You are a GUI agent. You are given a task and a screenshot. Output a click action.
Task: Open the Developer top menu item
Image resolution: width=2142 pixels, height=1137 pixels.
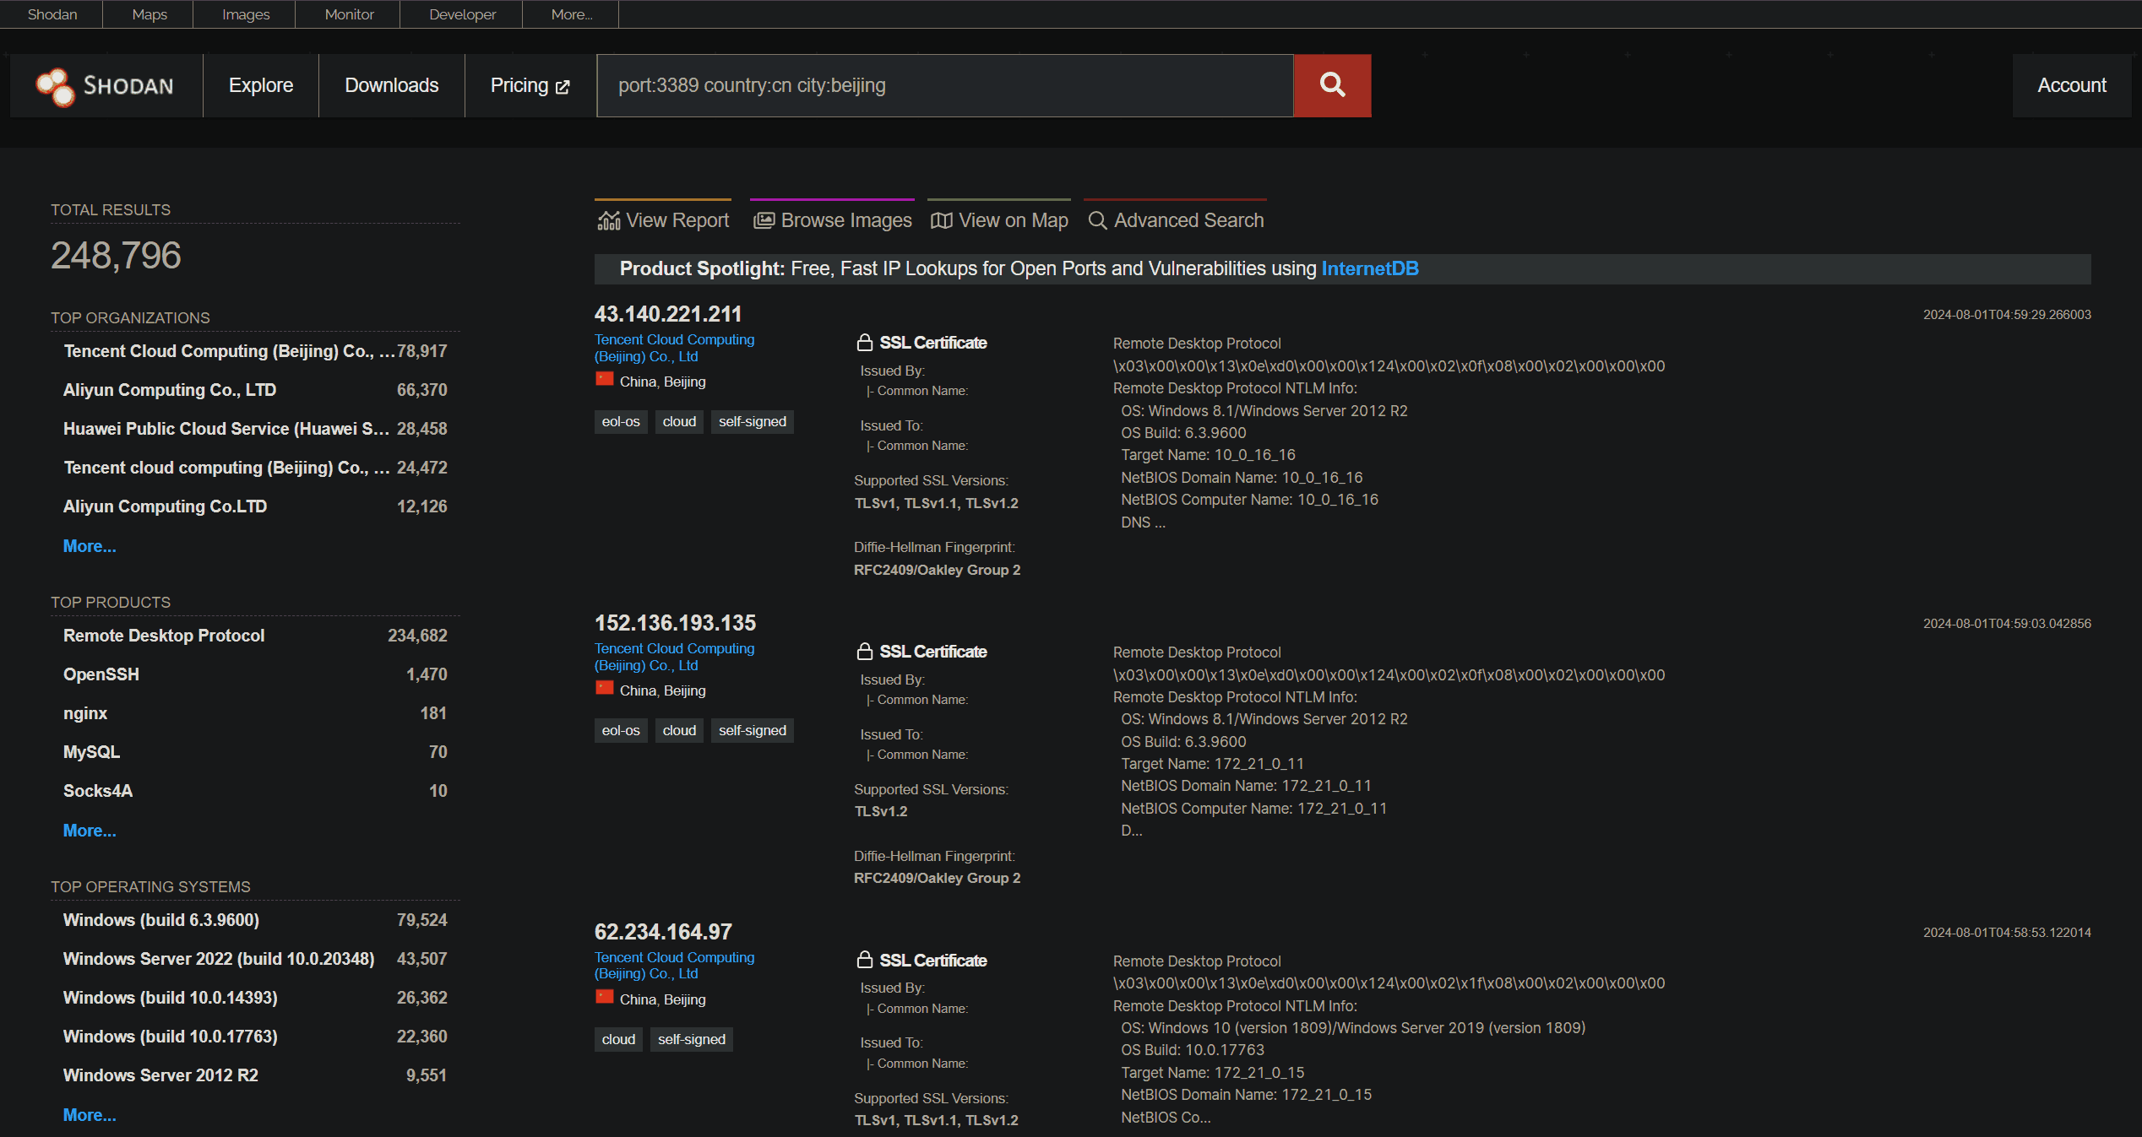coord(462,14)
